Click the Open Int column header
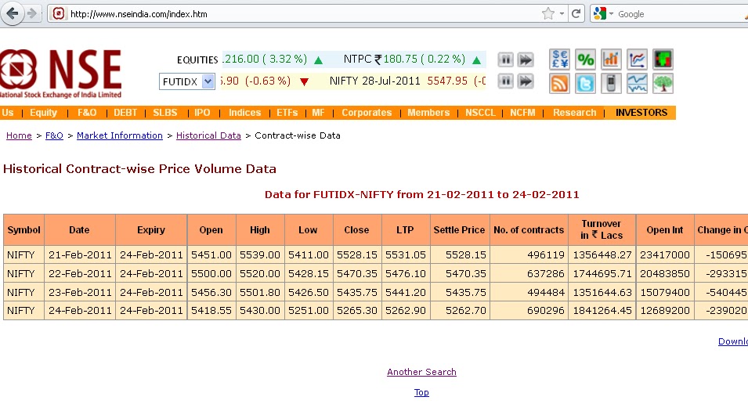This screenshot has width=748, height=404. 665,230
